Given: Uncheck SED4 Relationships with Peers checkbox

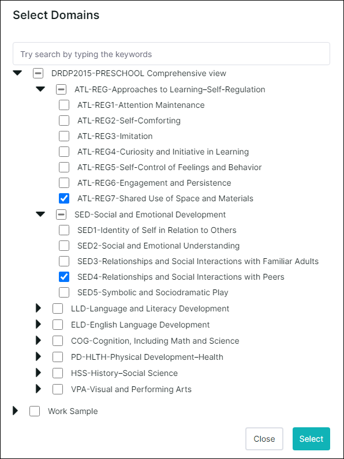Looking at the screenshot, I should [64, 277].
